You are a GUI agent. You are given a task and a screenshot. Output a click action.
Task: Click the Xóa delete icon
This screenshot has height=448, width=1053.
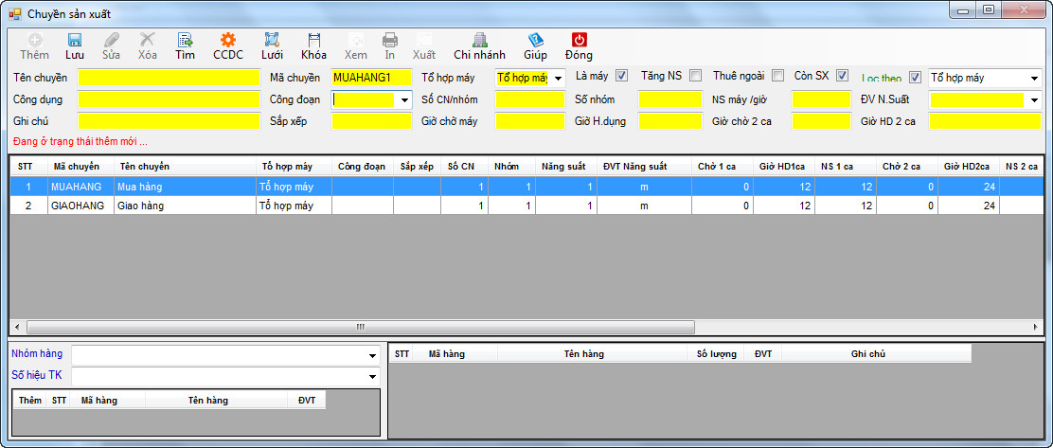(x=148, y=40)
